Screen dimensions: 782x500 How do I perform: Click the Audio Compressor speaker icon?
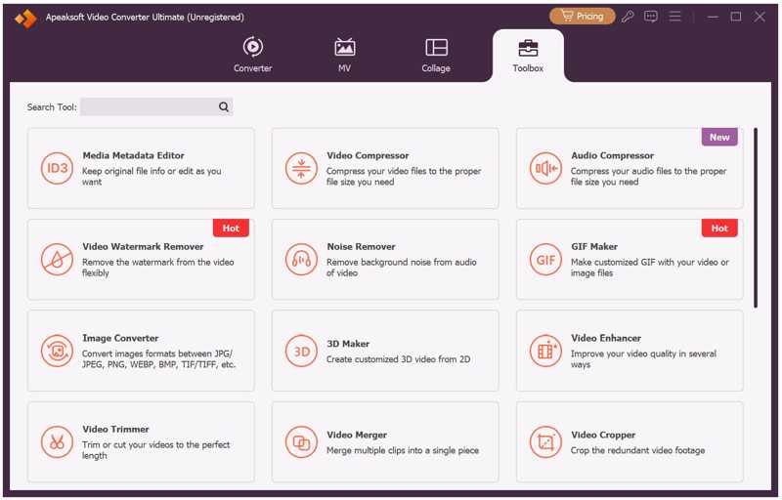point(545,168)
